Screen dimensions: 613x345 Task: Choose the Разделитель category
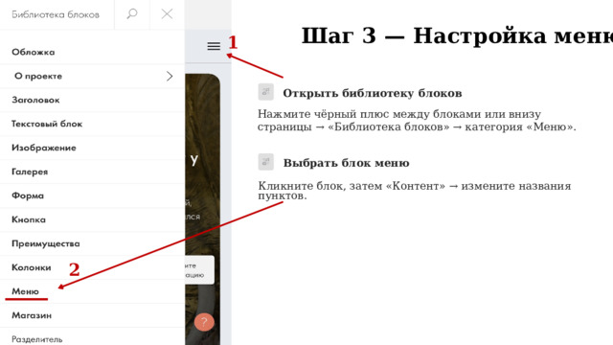tap(92, 337)
